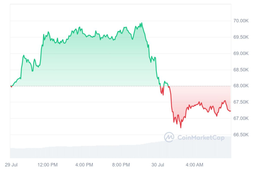Click the 69.50K price axis label
Image resolution: width=259 pixels, height=172 pixels.
[x=240, y=37]
